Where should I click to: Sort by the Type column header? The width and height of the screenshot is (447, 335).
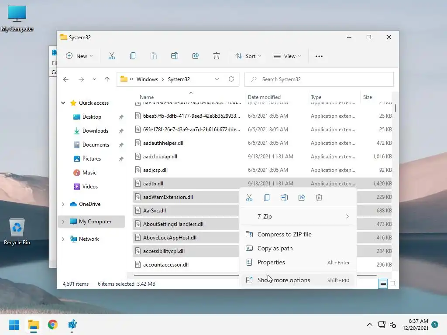pos(316,97)
